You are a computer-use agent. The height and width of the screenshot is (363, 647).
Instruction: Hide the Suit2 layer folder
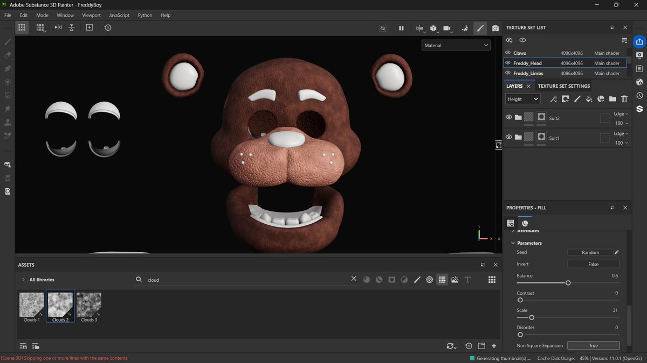pyautogui.click(x=508, y=117)
